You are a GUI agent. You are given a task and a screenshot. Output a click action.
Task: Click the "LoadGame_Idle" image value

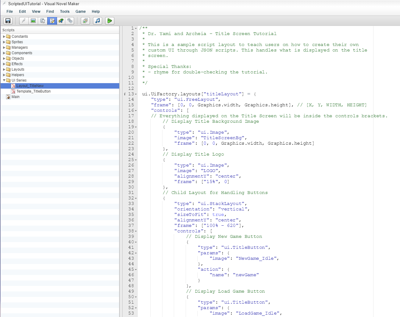point(258,313)
